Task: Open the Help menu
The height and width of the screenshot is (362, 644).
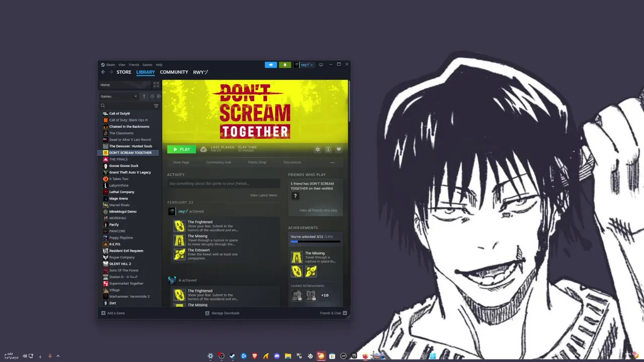Action: pyautogui.click(x=159, y=64)
